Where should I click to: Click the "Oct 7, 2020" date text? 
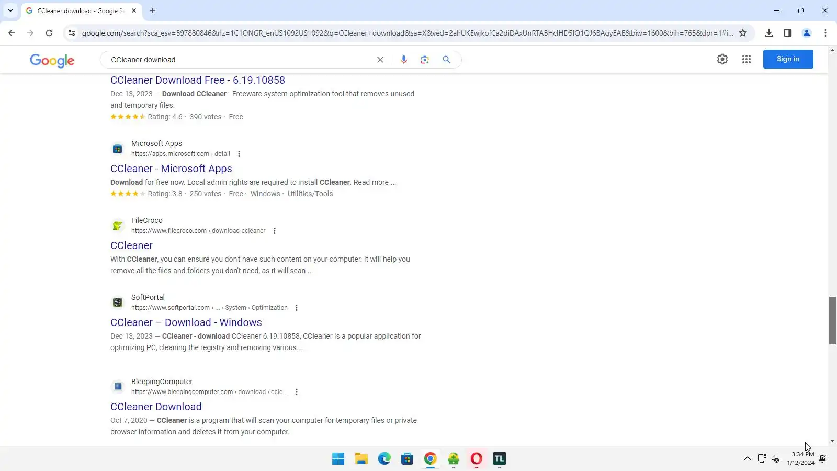click(129, 420)
